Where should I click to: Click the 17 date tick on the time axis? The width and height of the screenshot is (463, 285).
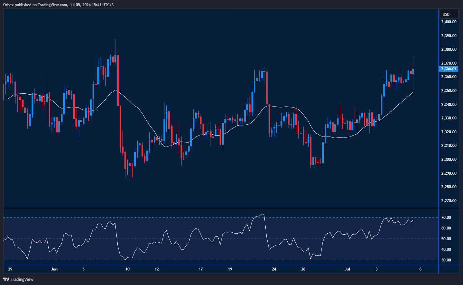pyautogui.click(x=201, y=269)
